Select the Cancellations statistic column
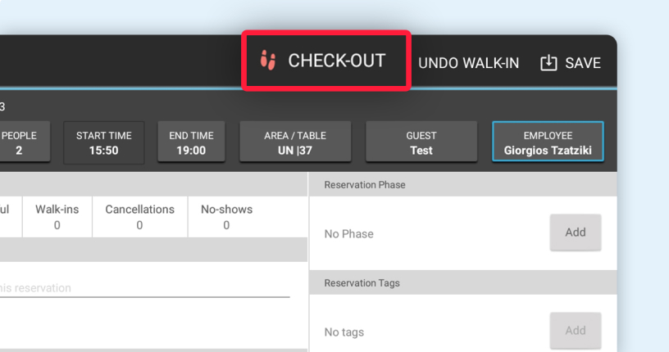The height and width of the screenshot is (352, 669). coord(139,217)
